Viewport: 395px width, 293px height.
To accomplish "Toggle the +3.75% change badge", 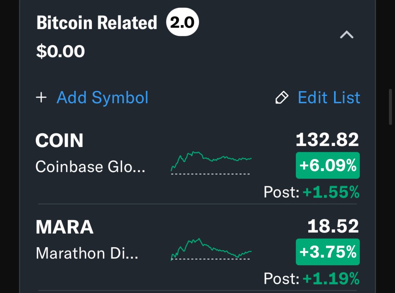I will (327, 252).
